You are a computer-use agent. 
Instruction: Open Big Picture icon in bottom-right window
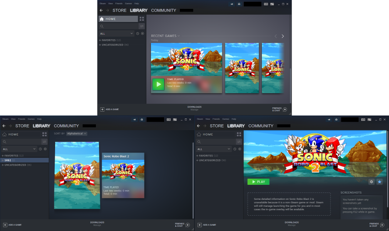(369, 120)
